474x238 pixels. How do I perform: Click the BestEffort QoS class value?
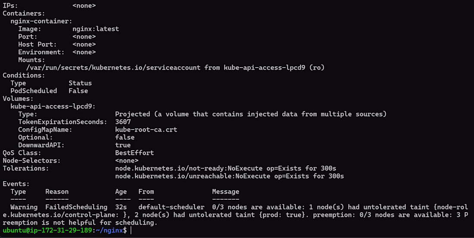coord(134,153)
